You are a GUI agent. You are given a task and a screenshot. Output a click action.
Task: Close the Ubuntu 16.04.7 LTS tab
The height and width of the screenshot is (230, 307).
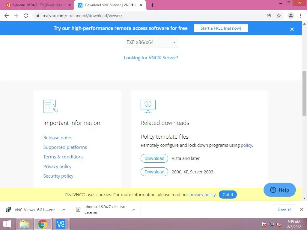[70, 5]
